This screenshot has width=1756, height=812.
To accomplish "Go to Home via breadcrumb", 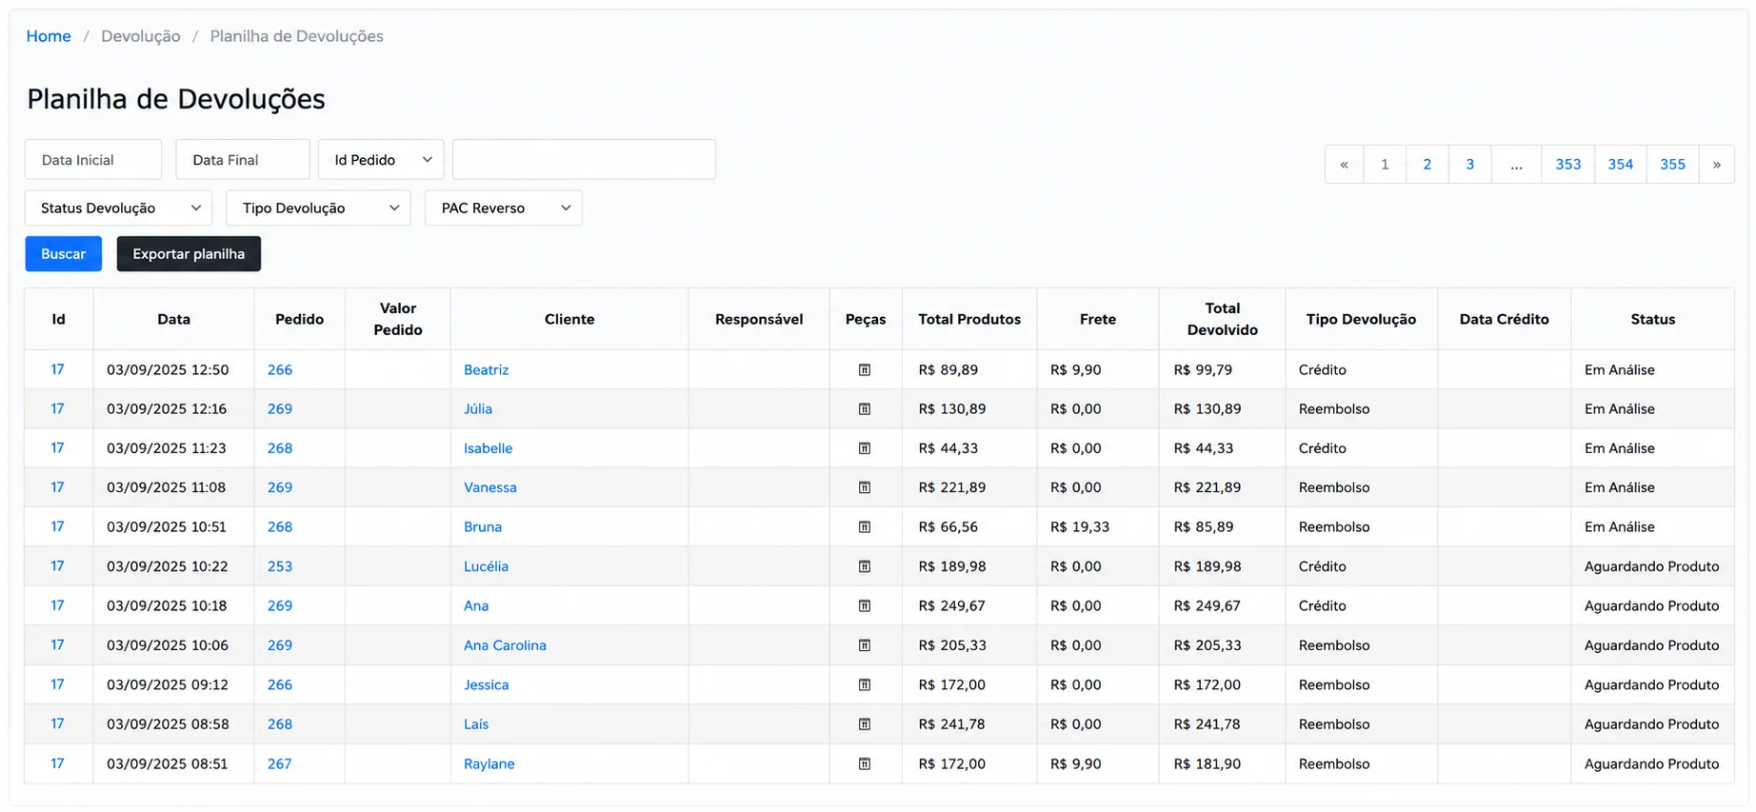I will pos(49,36).
